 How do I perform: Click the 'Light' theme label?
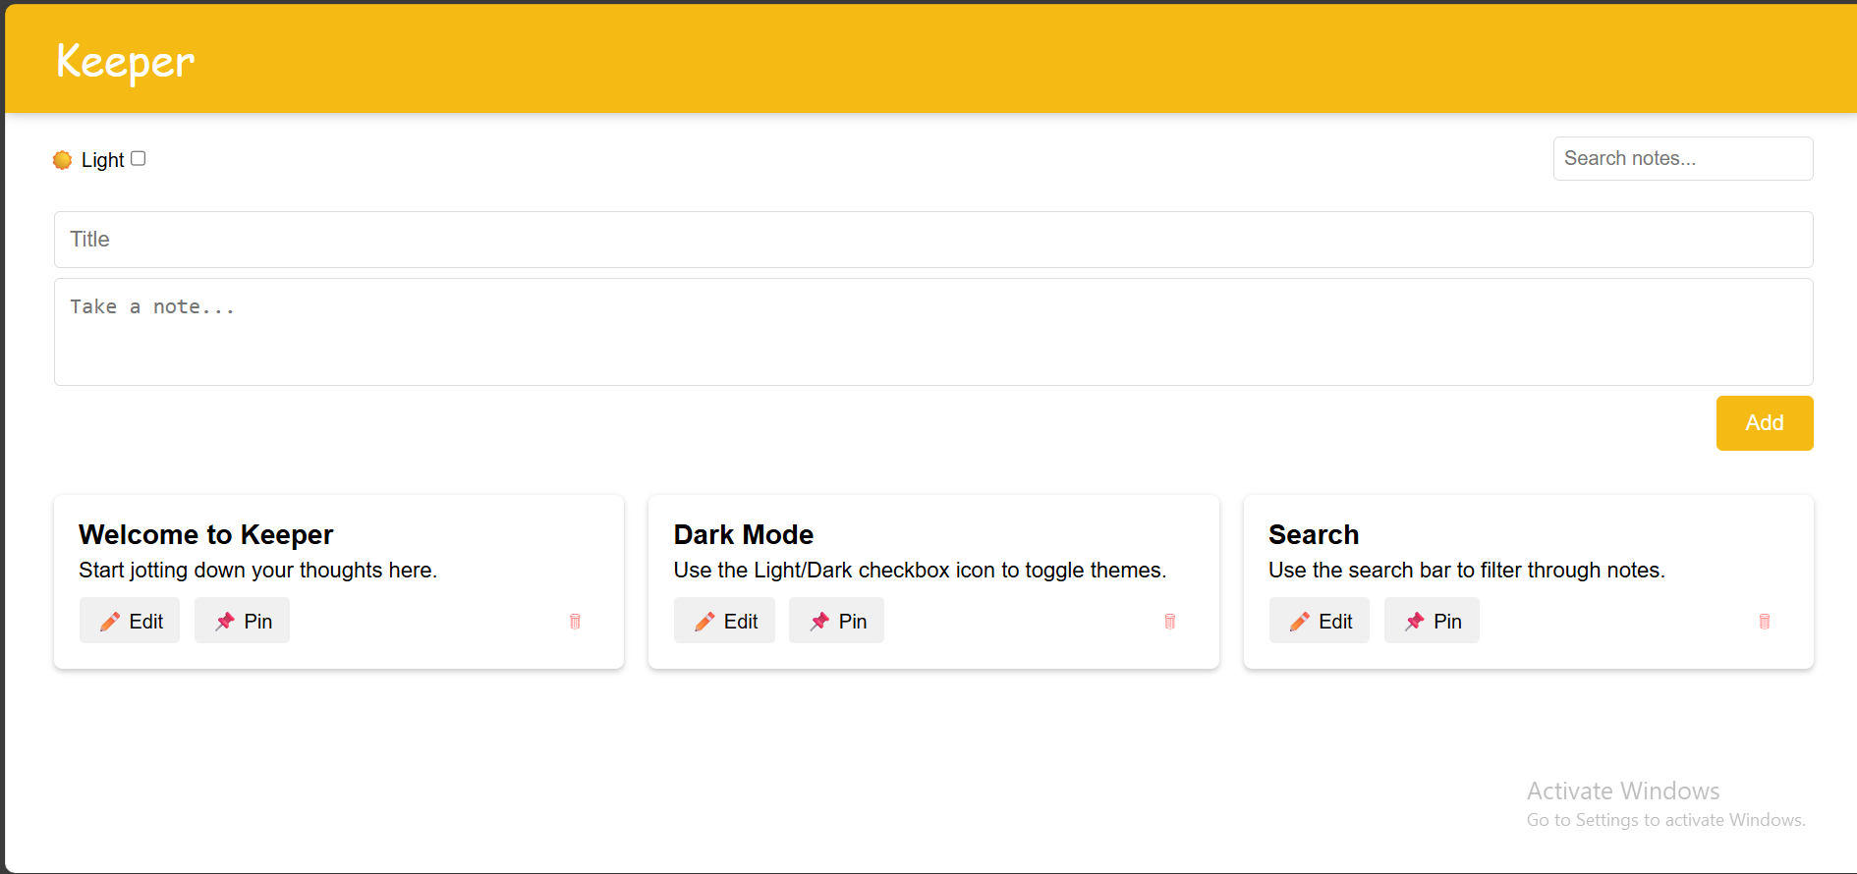click(x=102, y=160)
